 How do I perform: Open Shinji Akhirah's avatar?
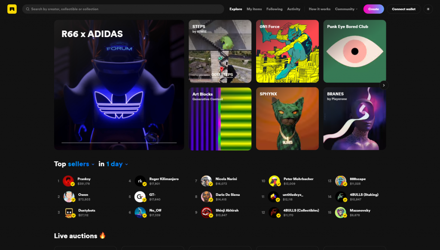[x=207, y=213]
